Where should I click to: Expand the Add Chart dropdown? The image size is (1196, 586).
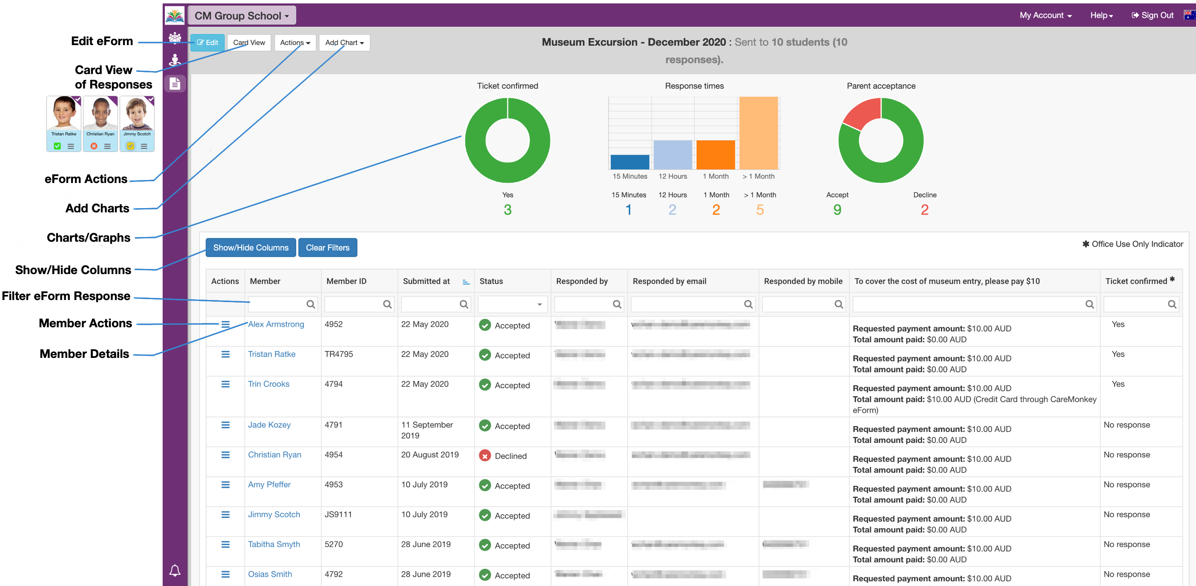[344, 43]
